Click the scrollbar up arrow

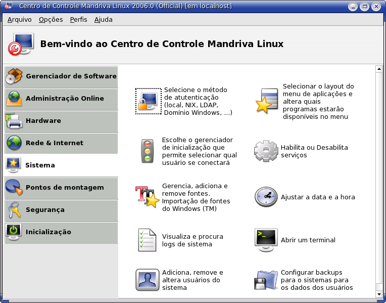[379, 69]
